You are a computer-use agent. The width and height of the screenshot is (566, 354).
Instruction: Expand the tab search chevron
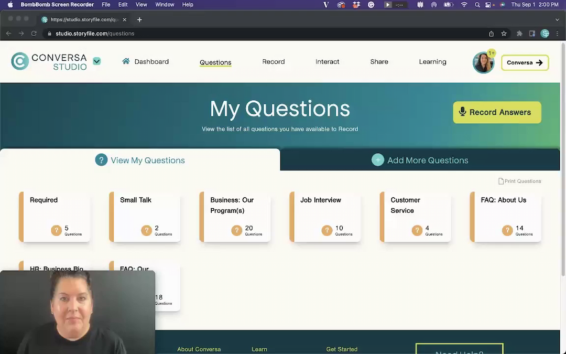tap(557, 20)
